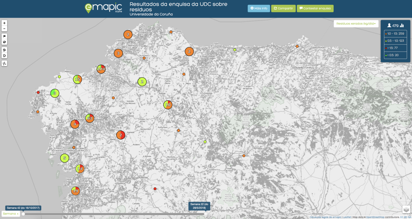Open the orange cluster marker labeled 3 near Valdoviño
412x219 pixels.
click(x=118, y=53)
